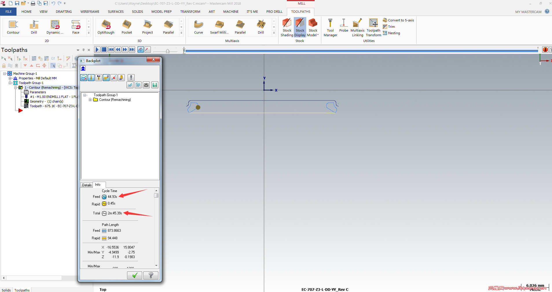Image resolution: width=552 pixels, height=292 pixels.
Task: Toggle quick shade toolpath button
Action: (x=121, y=77)
